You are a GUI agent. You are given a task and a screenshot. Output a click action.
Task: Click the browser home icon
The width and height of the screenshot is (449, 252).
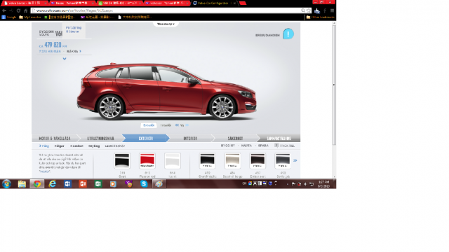tap(25, 10)
